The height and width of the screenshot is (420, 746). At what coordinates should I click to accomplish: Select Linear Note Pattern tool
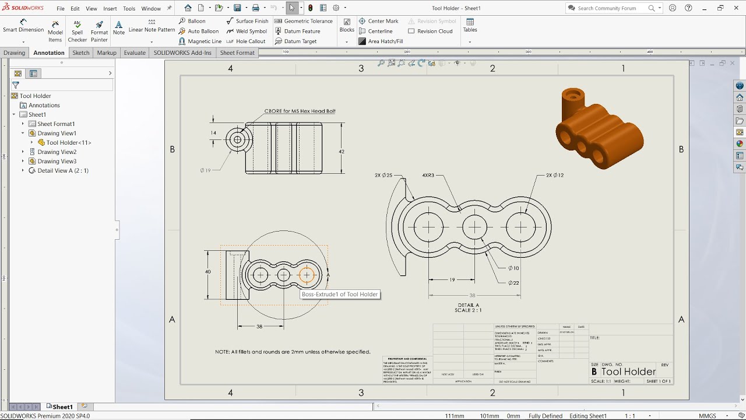click(152, 26)
